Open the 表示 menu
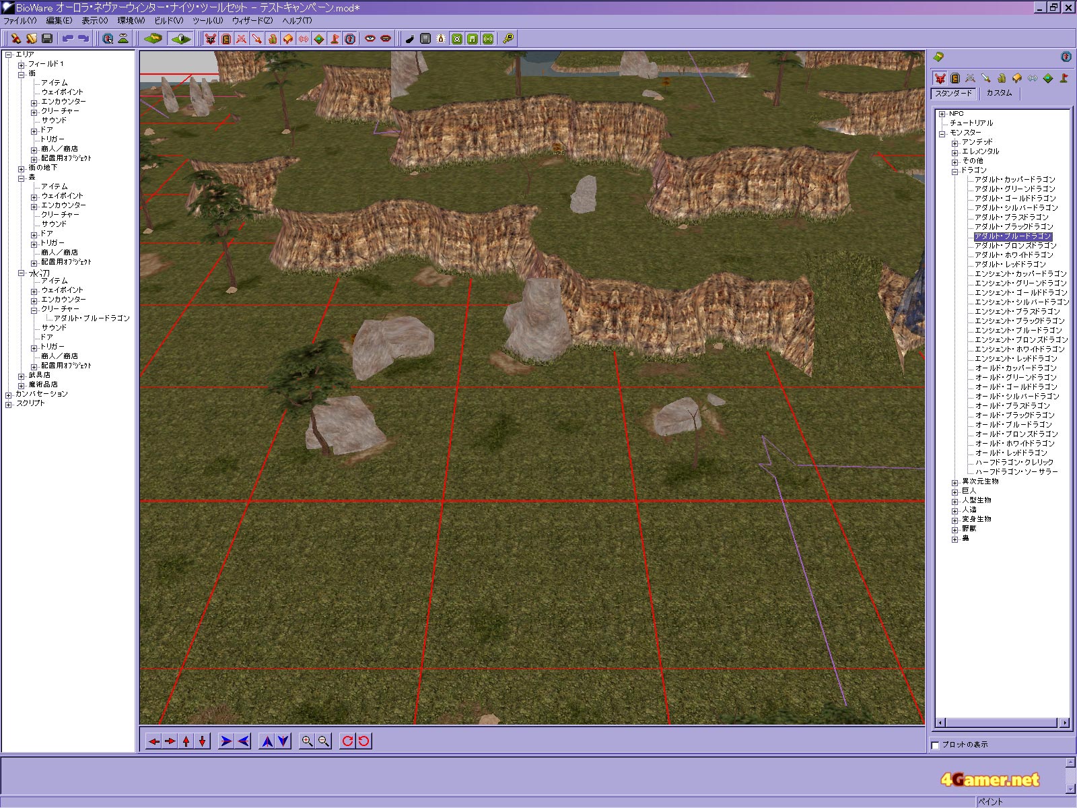 [x=95, y=21]
